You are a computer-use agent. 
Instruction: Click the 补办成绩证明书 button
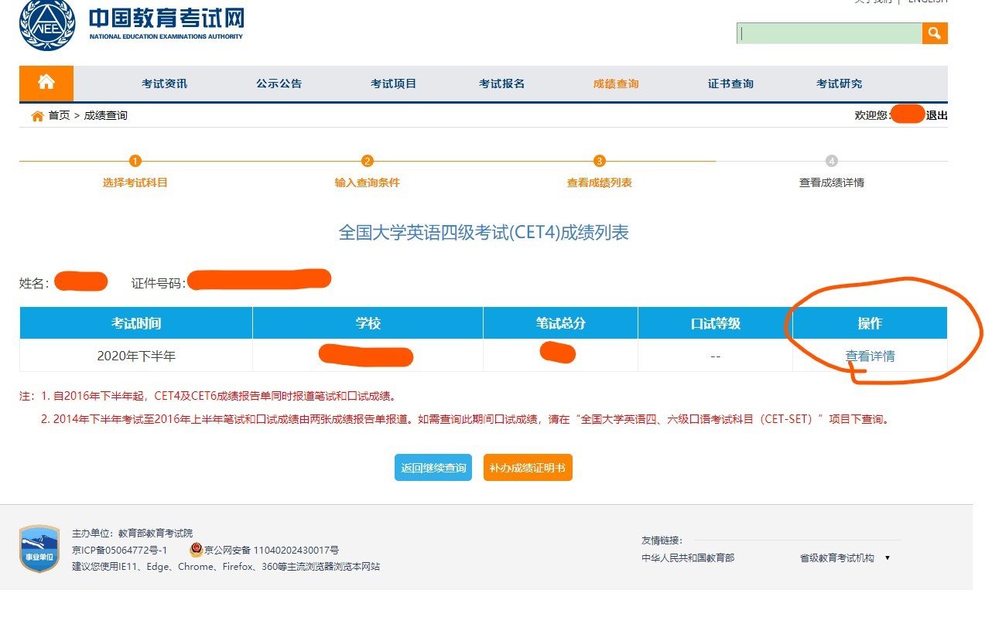pos(528,467)
